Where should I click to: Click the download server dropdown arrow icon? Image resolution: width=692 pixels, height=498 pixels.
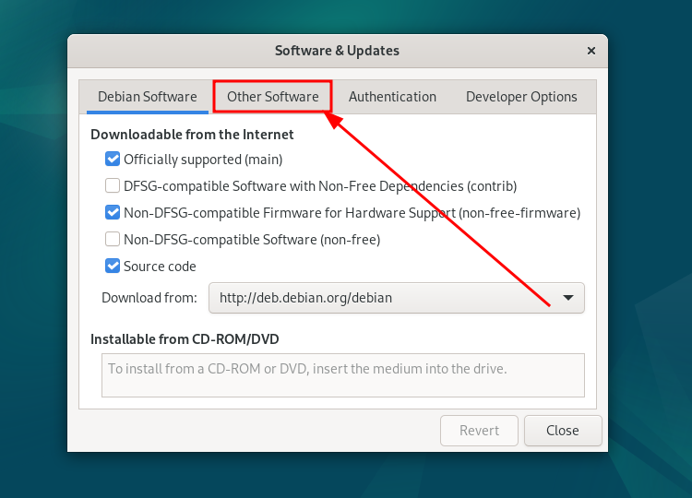coord(568,298)
